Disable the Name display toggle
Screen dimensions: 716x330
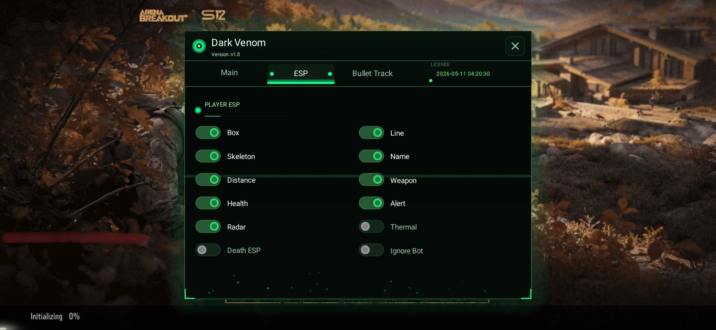pyautogui.click(x=371, y=156)
